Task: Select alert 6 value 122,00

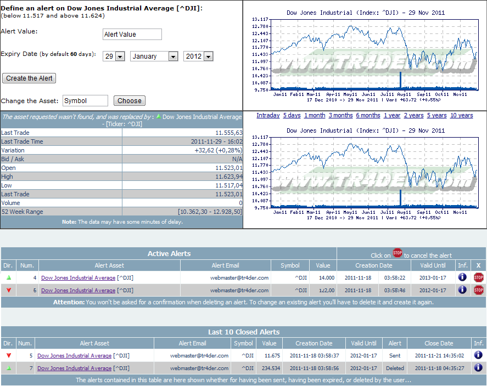Action: 327,291
